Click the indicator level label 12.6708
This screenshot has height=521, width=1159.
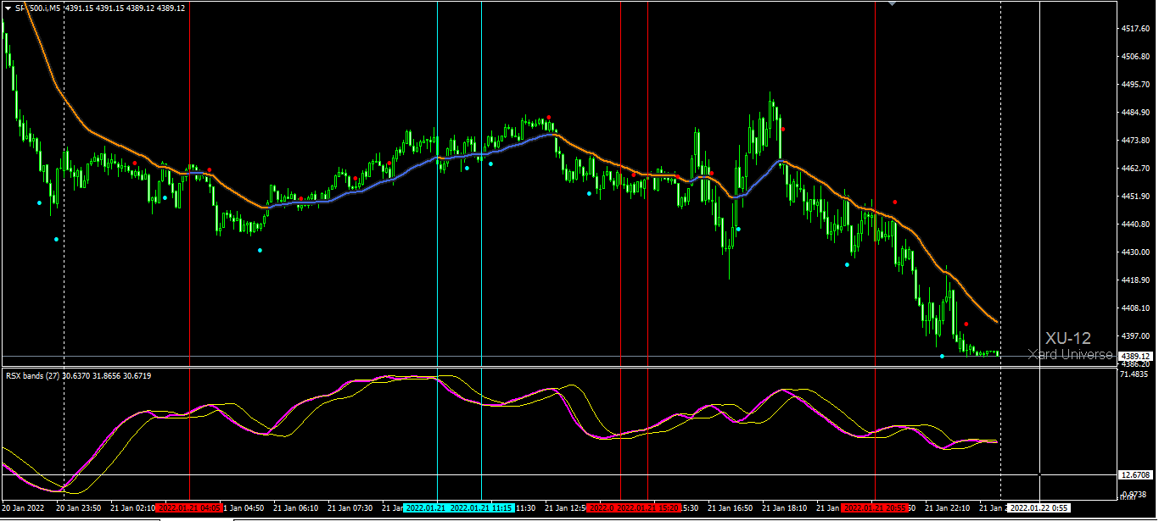click(x=1134, y=475)
